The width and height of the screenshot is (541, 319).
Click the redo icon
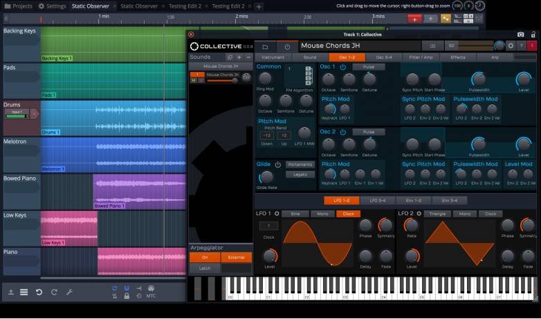pyautogui.click(x=54, y=292)
